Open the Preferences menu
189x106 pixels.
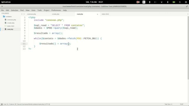pyautogui.click(x=56, y=10)
